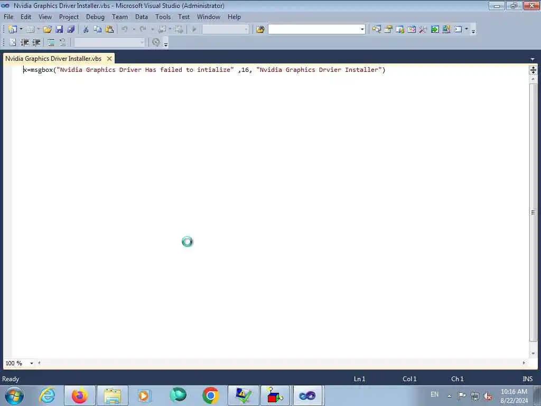The width and height of the screenshot is (541, 406).
Task: Click the Navigate Forward icon
Action: click(178, 30)
